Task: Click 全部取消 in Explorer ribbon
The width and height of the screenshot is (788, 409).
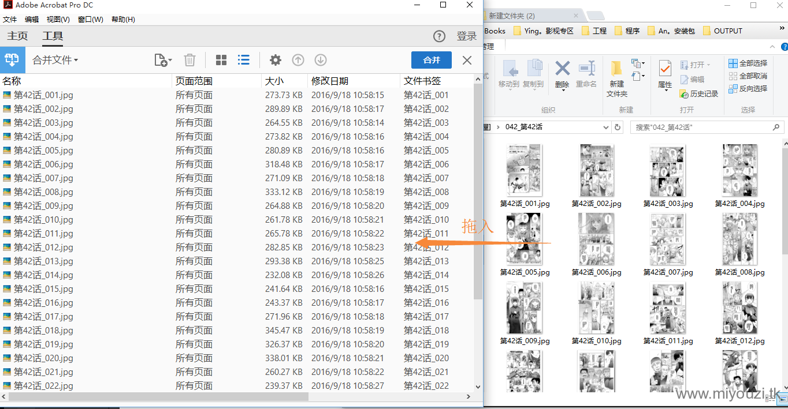Action: point(748,76)
